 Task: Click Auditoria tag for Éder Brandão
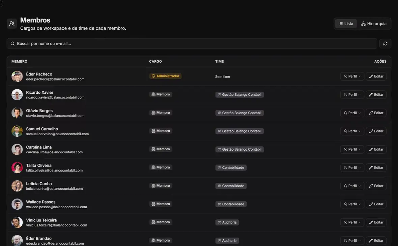tap(227, 241)
